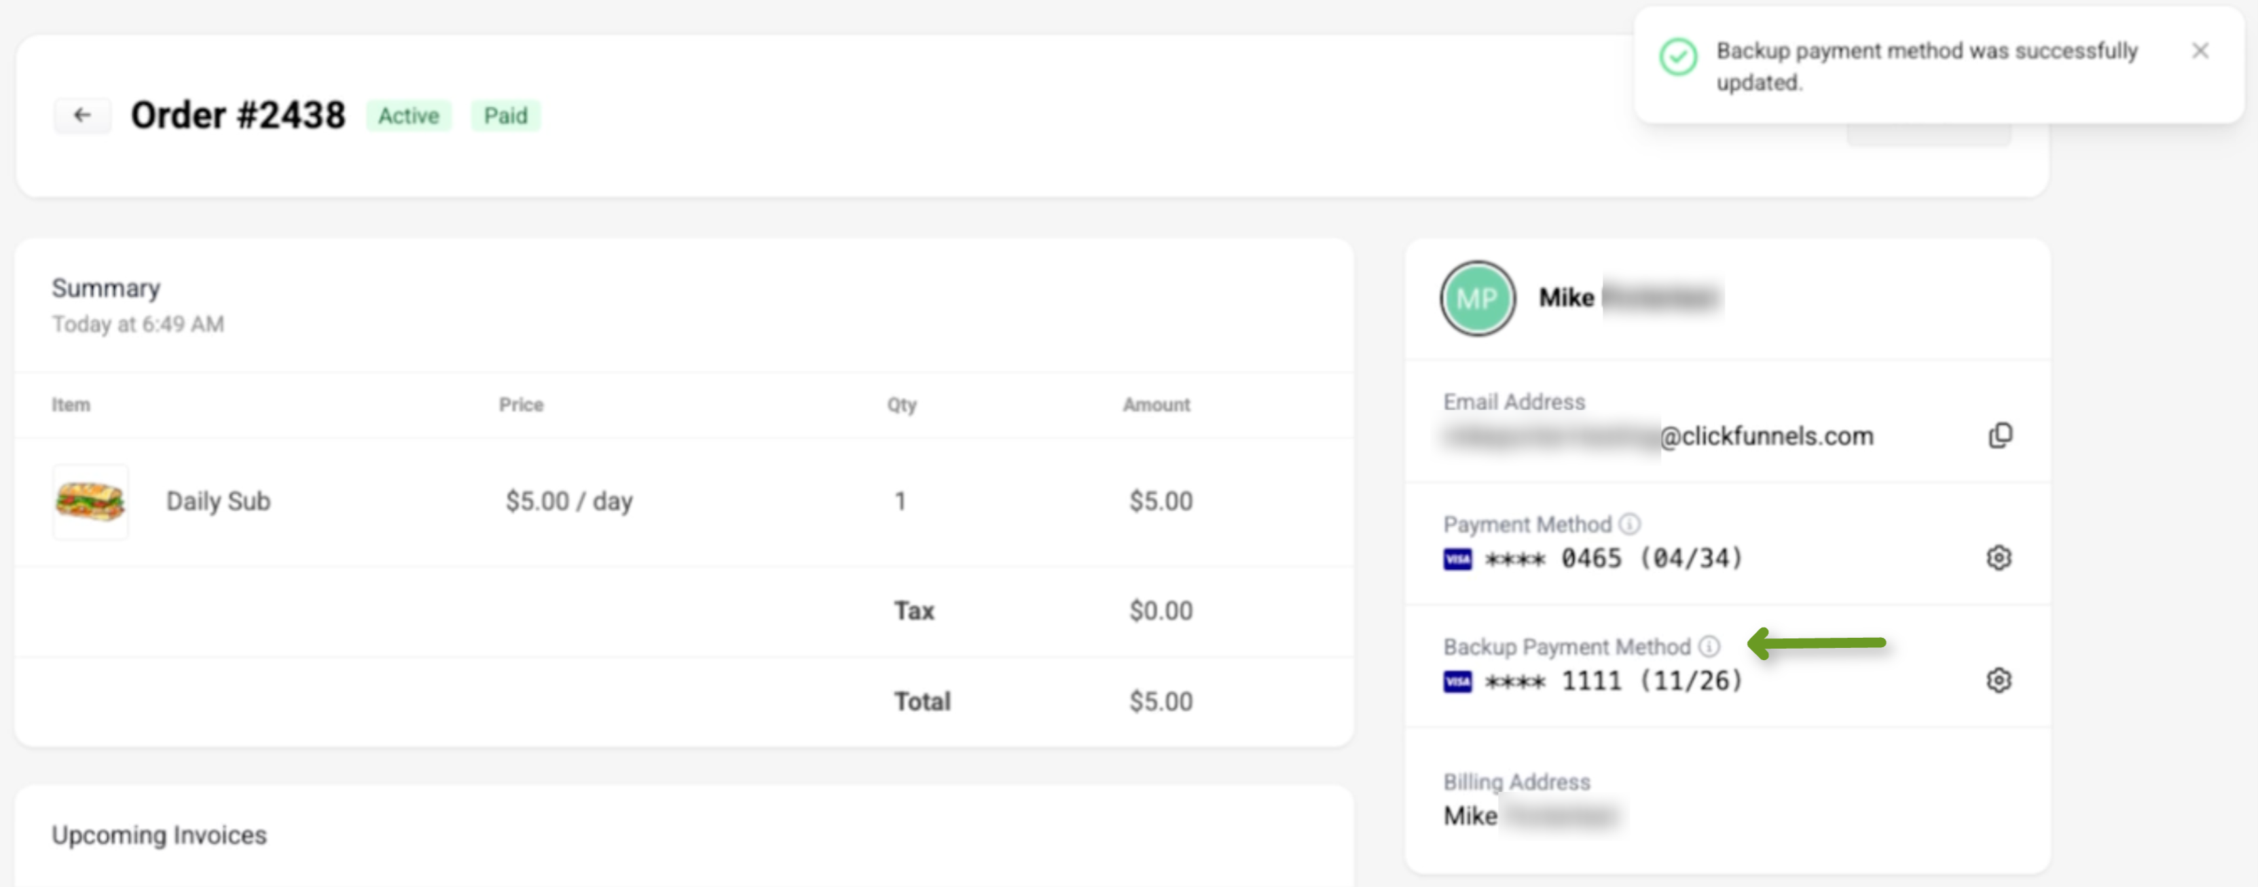Image resolution: width=2258 pixels, height=887 pixels.
Task: Copy the customer email address
Action: coord(1999,435)
